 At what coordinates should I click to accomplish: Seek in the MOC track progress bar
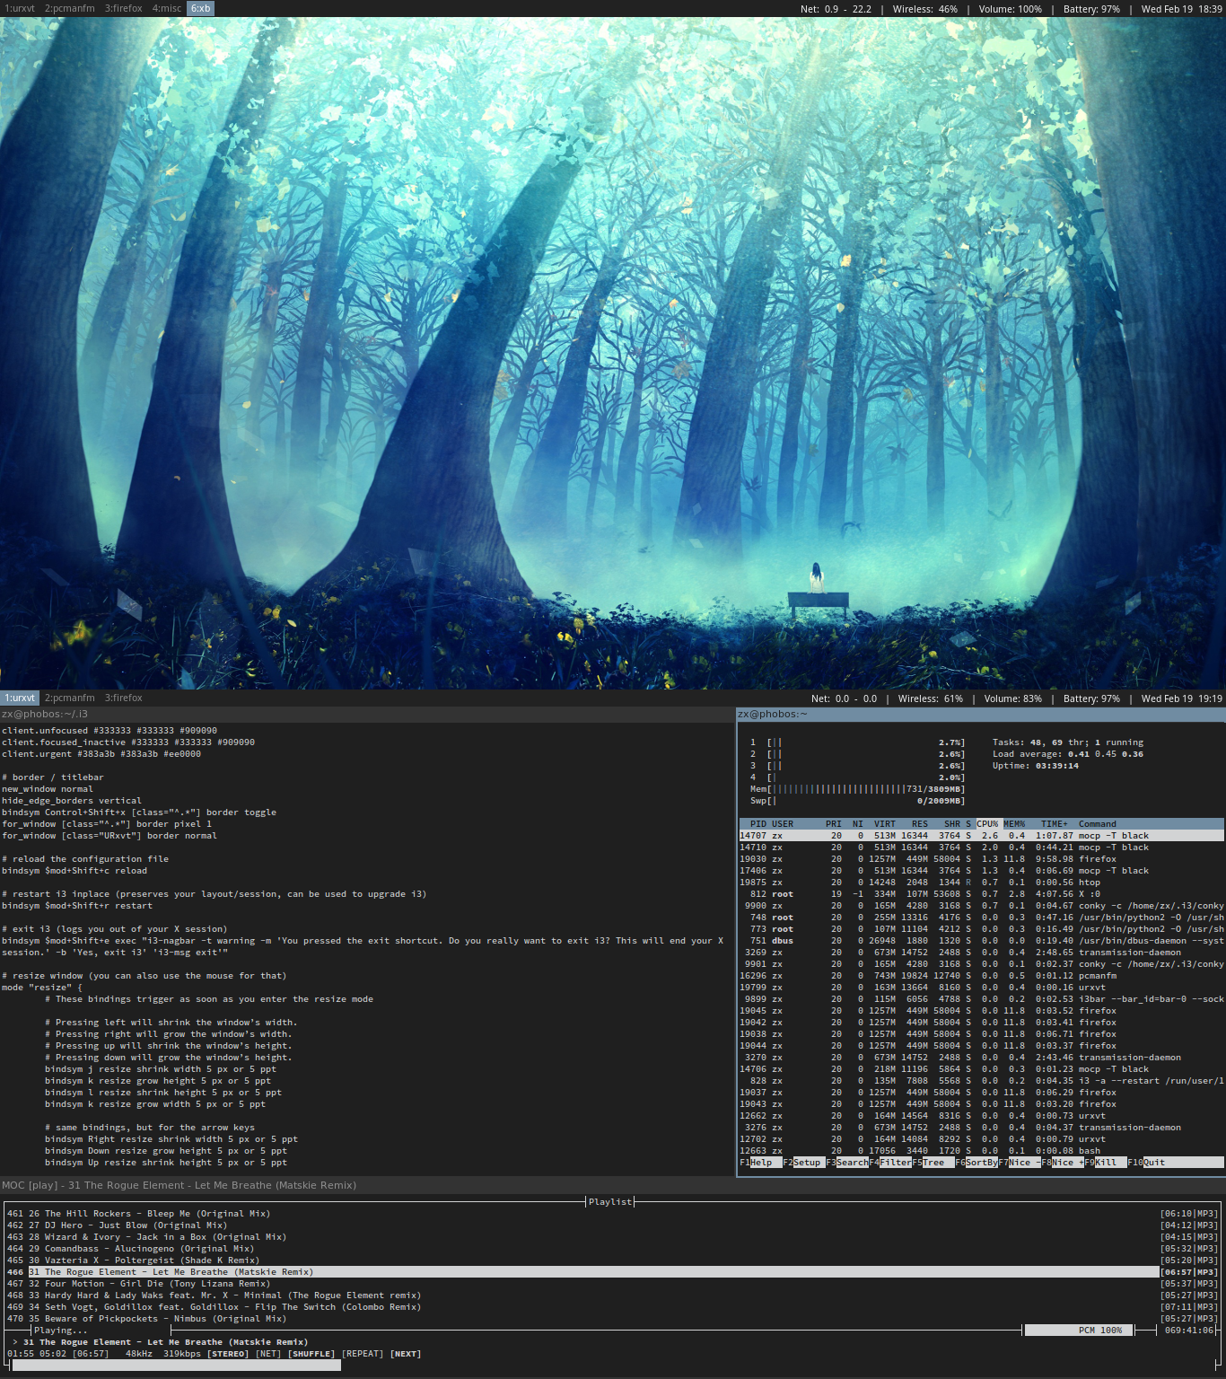[x=613, y=1366]
